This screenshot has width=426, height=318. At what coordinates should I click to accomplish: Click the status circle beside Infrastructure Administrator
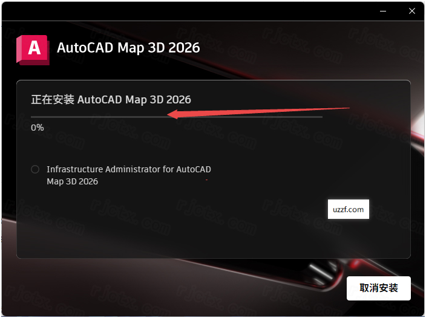tap(35, 169)
